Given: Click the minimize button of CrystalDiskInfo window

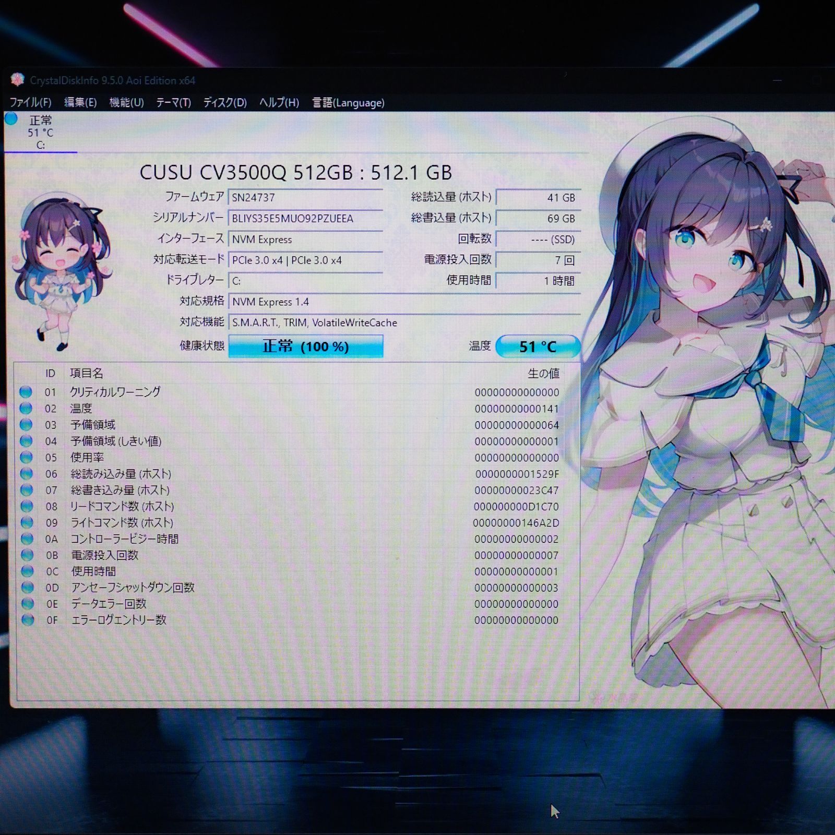Looking at the screenshot, I should 777,80.
